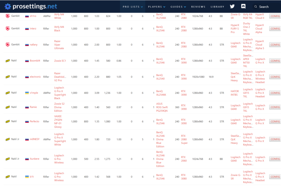Image resolution: width=281 pixels, height=186 pixels.
Task: Open Boombl4's Zowie EC1 mouse link
Action: coord(60,61)
